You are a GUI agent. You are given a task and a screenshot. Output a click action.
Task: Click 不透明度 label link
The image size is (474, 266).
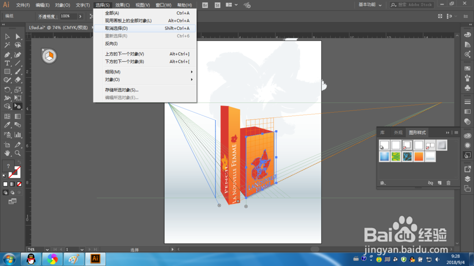(x=48, y=17)
